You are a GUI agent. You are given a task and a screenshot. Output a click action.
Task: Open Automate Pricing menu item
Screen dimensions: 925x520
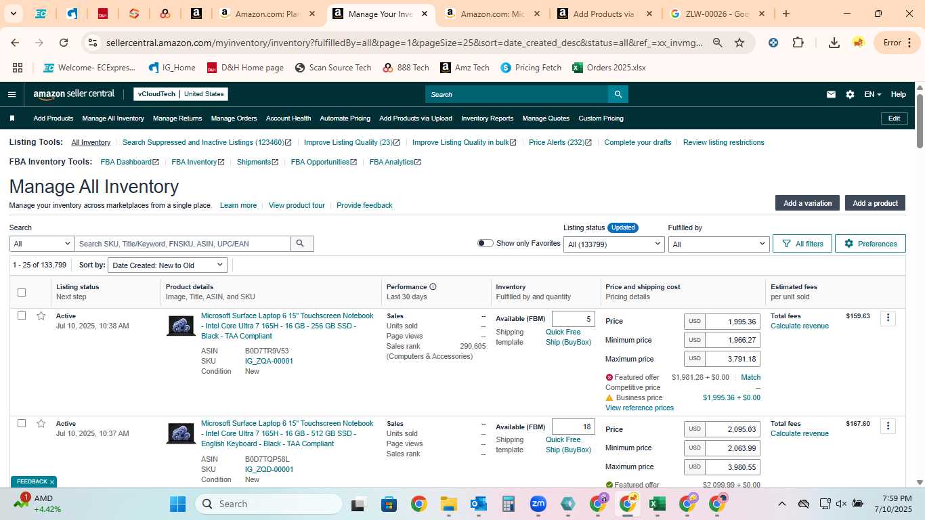click(x=345, y=118)
